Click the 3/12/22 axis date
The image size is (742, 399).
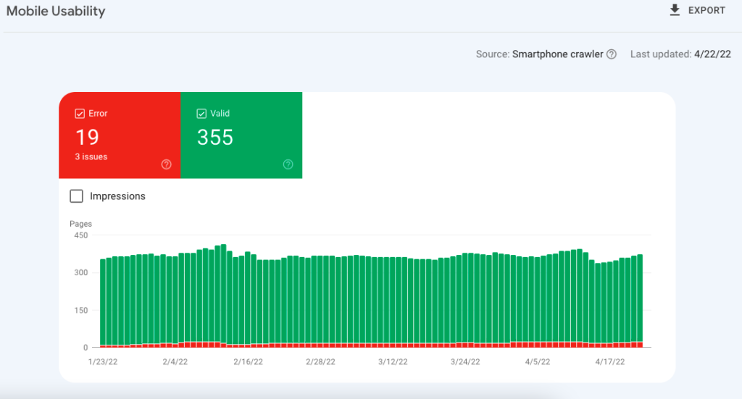coord(393,361)
